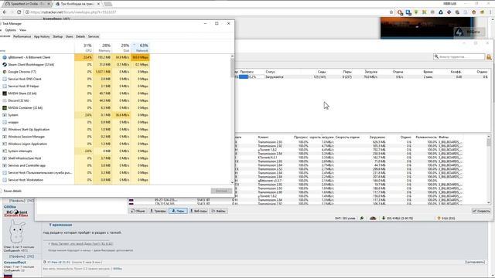Click download speed status bar indicator

[398, 218]
